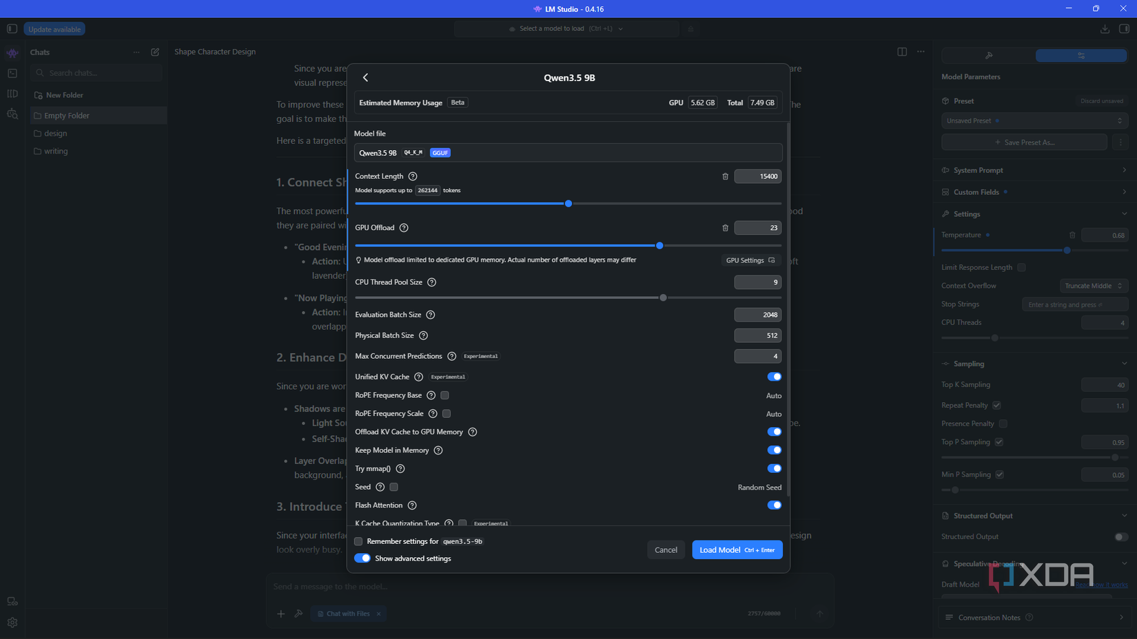The height and width of the screenshot is (639, 1137).
Task: Open Physical Batch Size help icon
Action: click(x=424, y=335)
